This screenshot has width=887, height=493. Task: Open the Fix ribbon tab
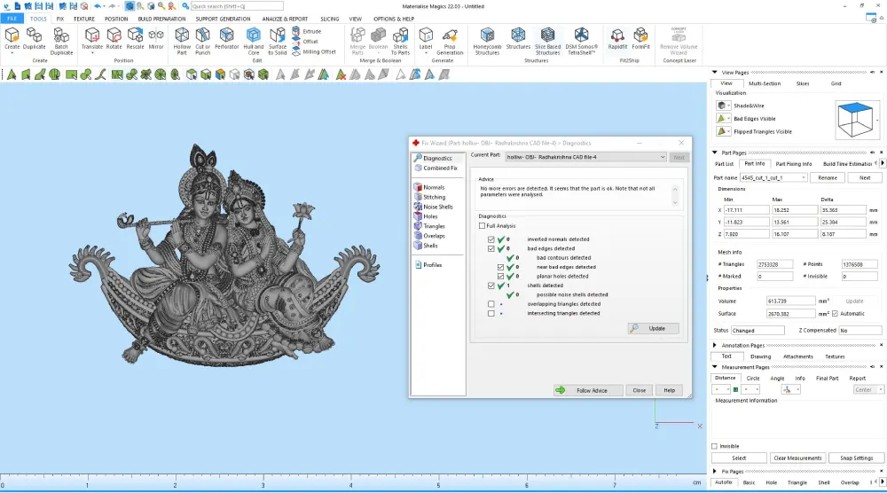[x=60, y=19]
